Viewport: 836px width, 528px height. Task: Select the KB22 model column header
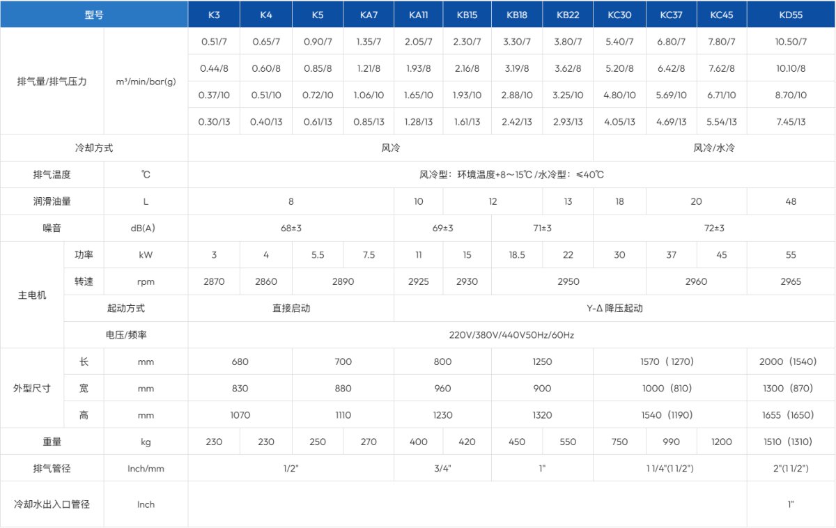coord(568,14)
